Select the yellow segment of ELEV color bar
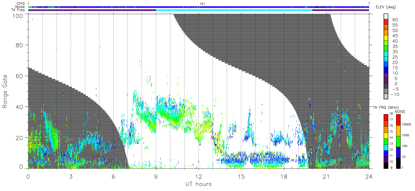Screen dimensions: 415x191 pyautogui.click(x=386, y=38)
